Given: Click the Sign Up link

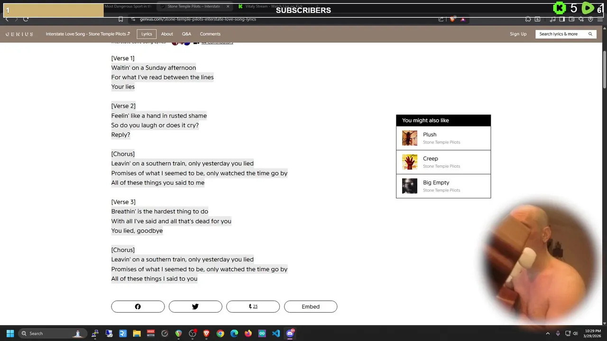Looking at the screenshot, I should click(518, 34).
